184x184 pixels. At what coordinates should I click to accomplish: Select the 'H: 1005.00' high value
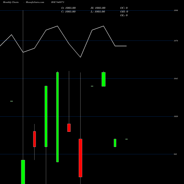98,8
